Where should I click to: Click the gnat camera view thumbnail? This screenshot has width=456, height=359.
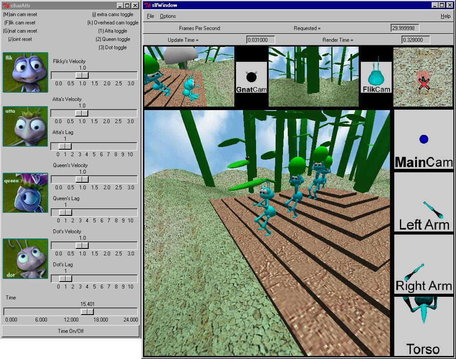click(190, 77)
